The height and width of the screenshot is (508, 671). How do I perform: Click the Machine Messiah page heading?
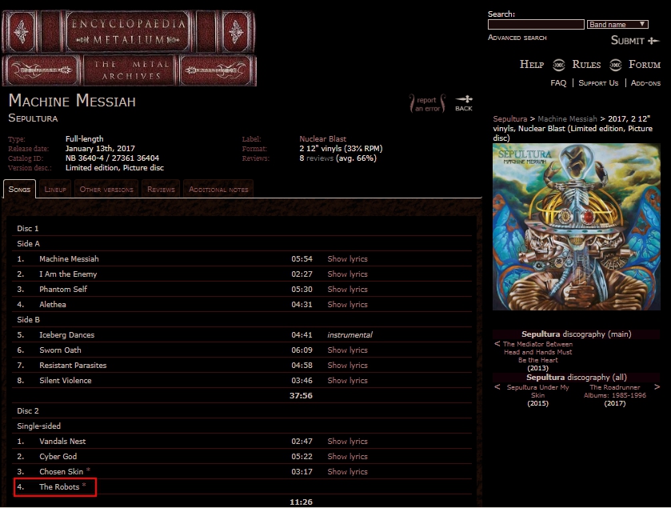pyautogui.click(x=72, y=101)
